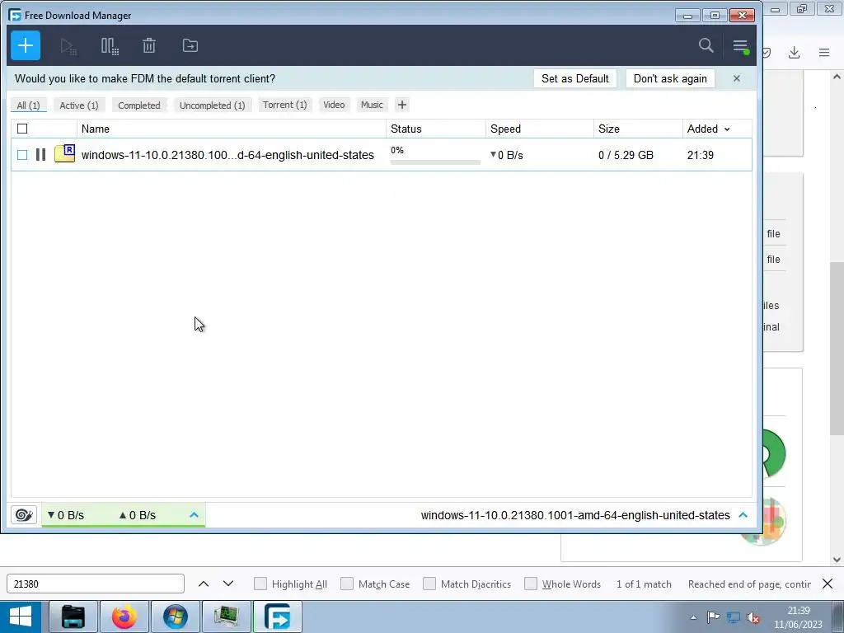The image size is (844, 633).
Task: Click the pause all downloads toolbar icon
Action: pyautogui.click(x=110, y=46)
